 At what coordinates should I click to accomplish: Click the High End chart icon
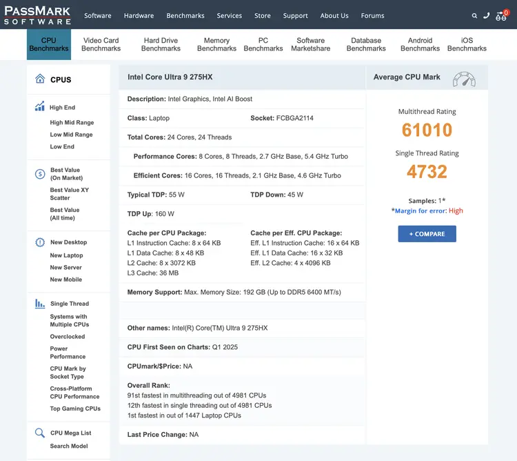pyautogui.click(x=40, y=107)
